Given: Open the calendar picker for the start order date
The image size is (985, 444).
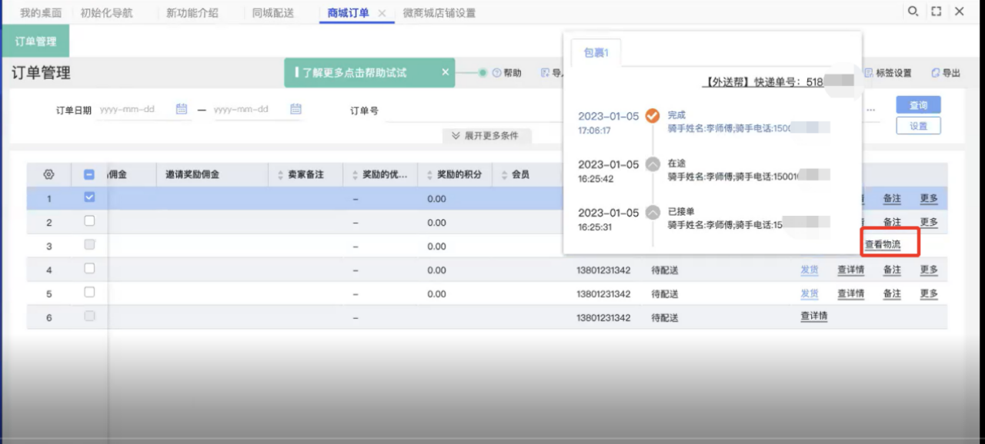Looking at the screenshot, I should pos(182,109).
